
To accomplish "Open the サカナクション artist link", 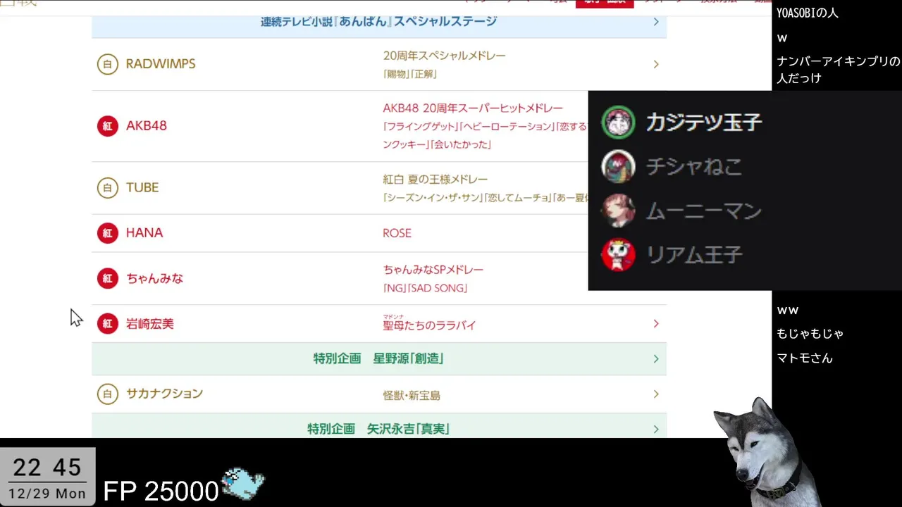I will tap(164, 394).
